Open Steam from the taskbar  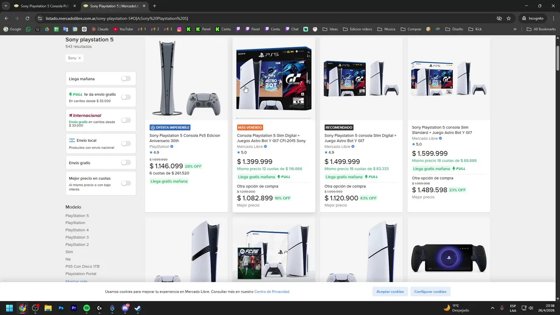pos(138,308)
